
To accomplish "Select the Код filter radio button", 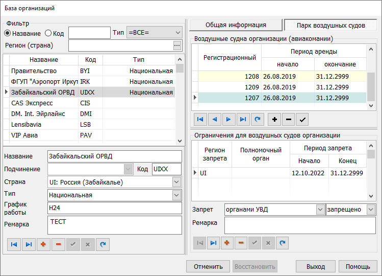I will pos(48,33).
